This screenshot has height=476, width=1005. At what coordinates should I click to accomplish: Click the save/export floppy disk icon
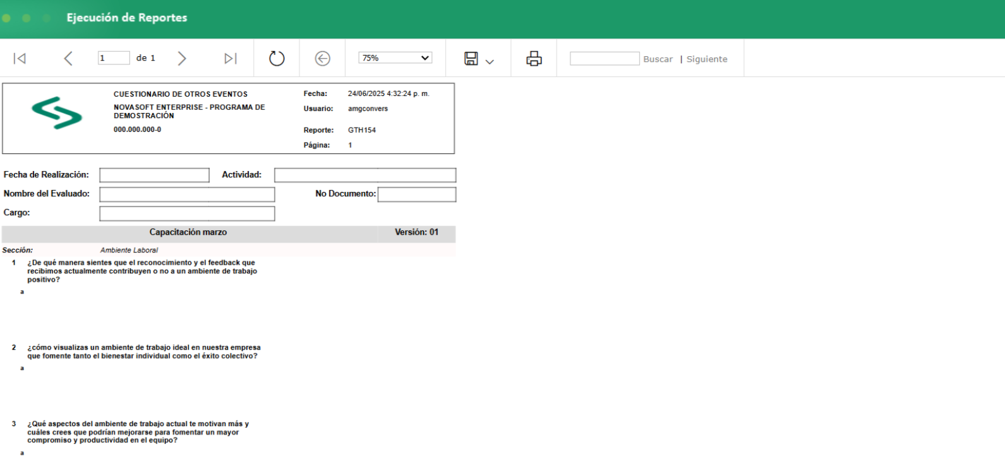[471, 59]
